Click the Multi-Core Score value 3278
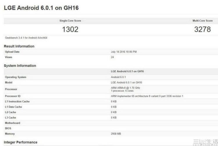218x146 pixels. click(202, 29)
